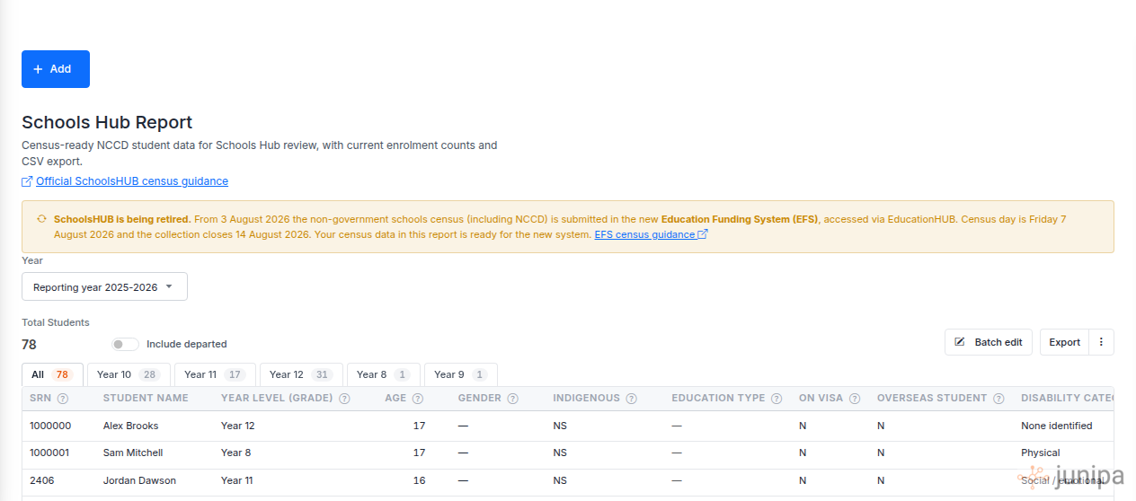The image size is (1136, 501).
Task: Select student Sam Mitchell
Action: (133, 453)
